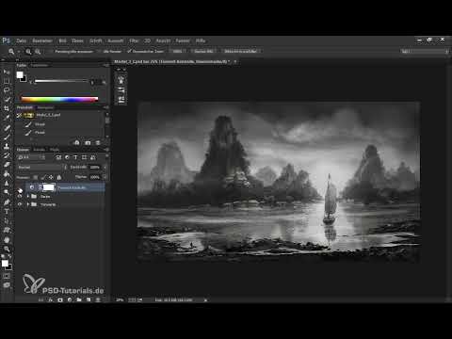Toggle lock all padlock icon

pos(58,177)
